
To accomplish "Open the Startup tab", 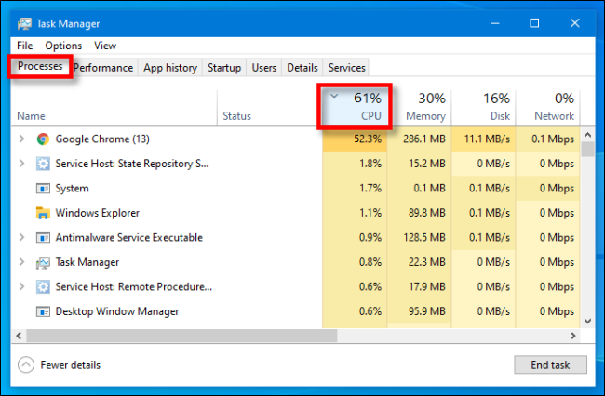I will pos(224,68).
